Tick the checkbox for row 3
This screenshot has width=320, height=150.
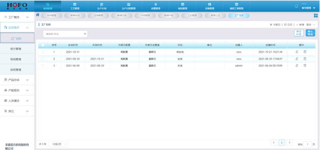pos(43,65)
